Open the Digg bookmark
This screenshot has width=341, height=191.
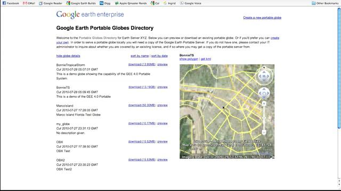pyautogui.click(x=105, y=3)
